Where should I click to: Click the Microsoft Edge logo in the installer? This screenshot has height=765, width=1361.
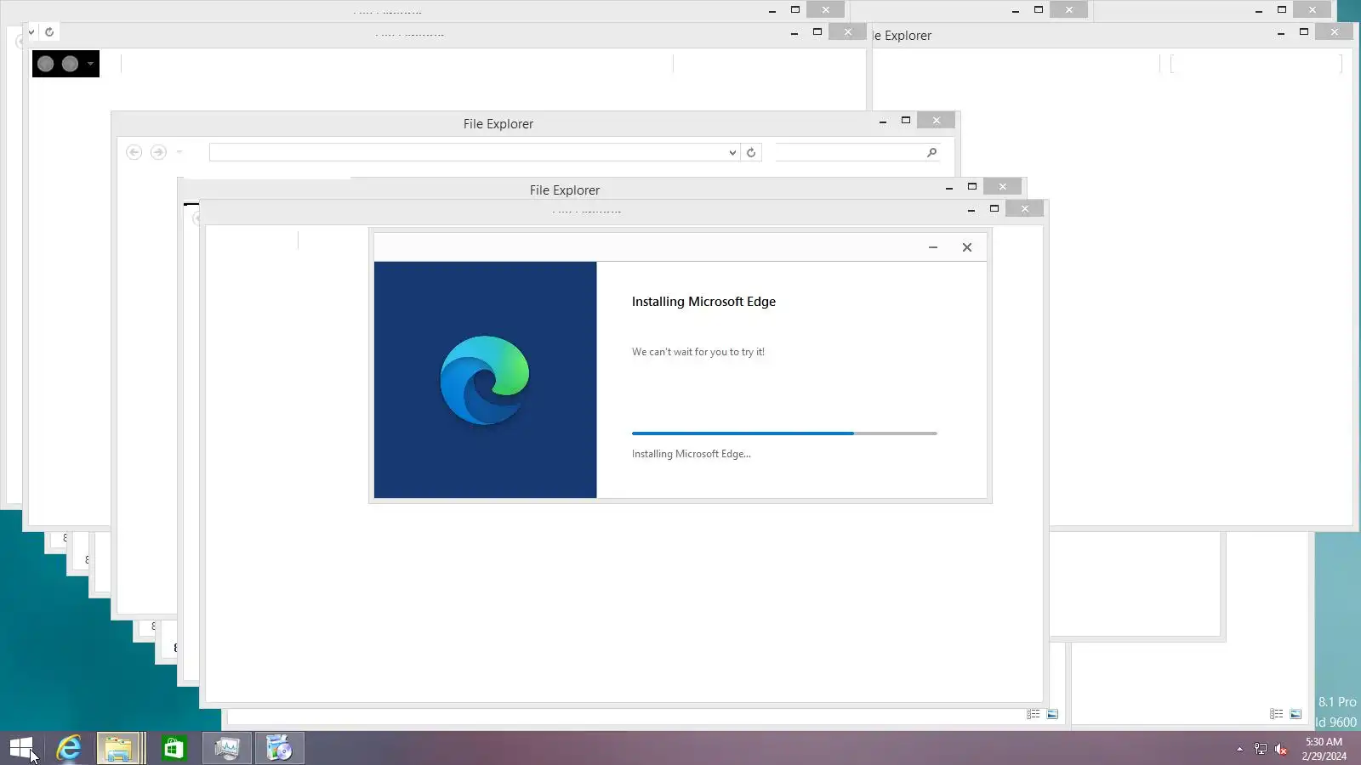click(485, 380)
